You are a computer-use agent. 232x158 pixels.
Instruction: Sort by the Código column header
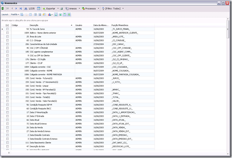pyautogui.click(x=20, y=25)
